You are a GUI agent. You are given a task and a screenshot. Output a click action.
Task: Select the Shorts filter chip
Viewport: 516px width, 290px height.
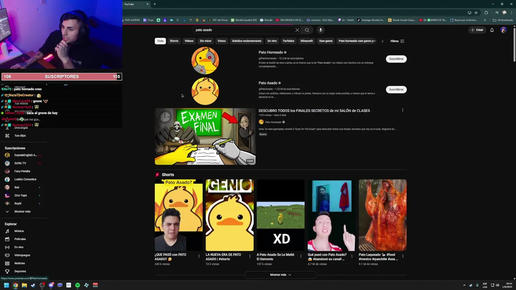tap(174, 41)
